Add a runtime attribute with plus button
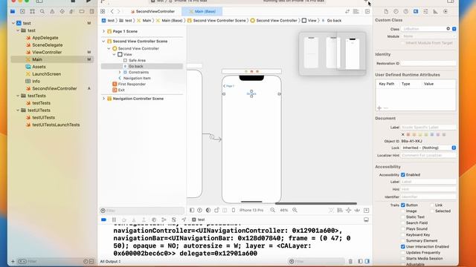Viewport: 476px width, 267px height. pyautogui.click(x=379, y=108)
